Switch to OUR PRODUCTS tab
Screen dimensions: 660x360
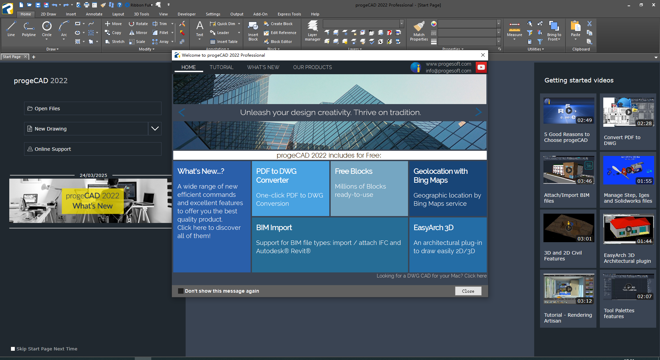[x=312, y=67]
